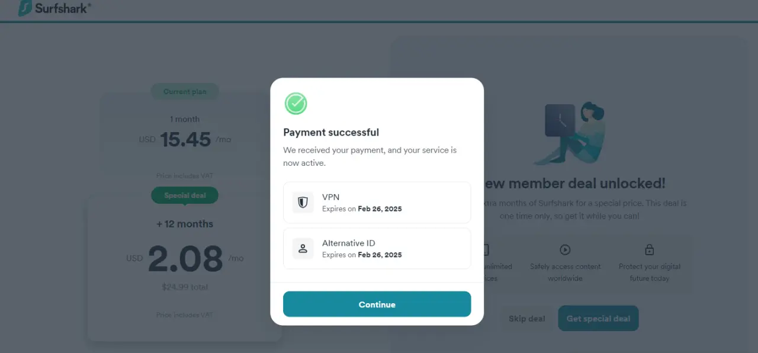758x353 pixels.
Task: Select the Alternative ID subscription row
Action: pos(377,249)
